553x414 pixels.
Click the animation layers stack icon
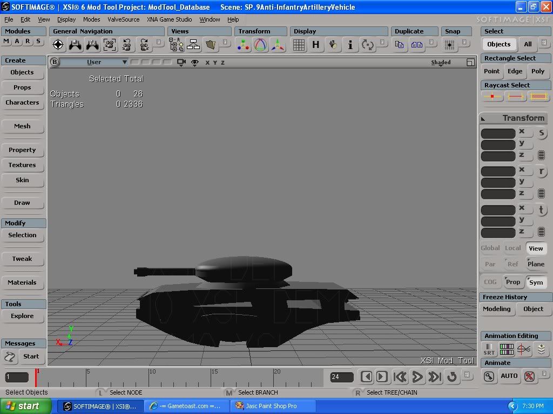point(541,349)
